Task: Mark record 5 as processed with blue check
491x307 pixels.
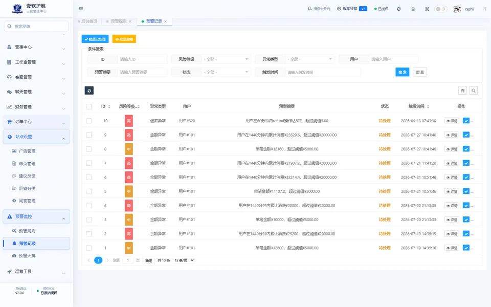Action: (x=466, y=191)
